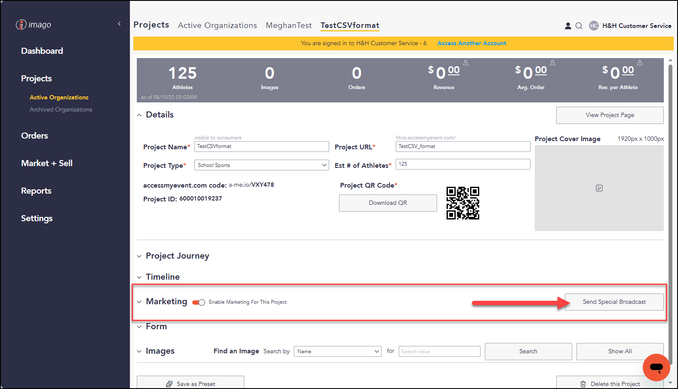Expand the Images section
Screen dimensions: 678x389
coord(139,352)
